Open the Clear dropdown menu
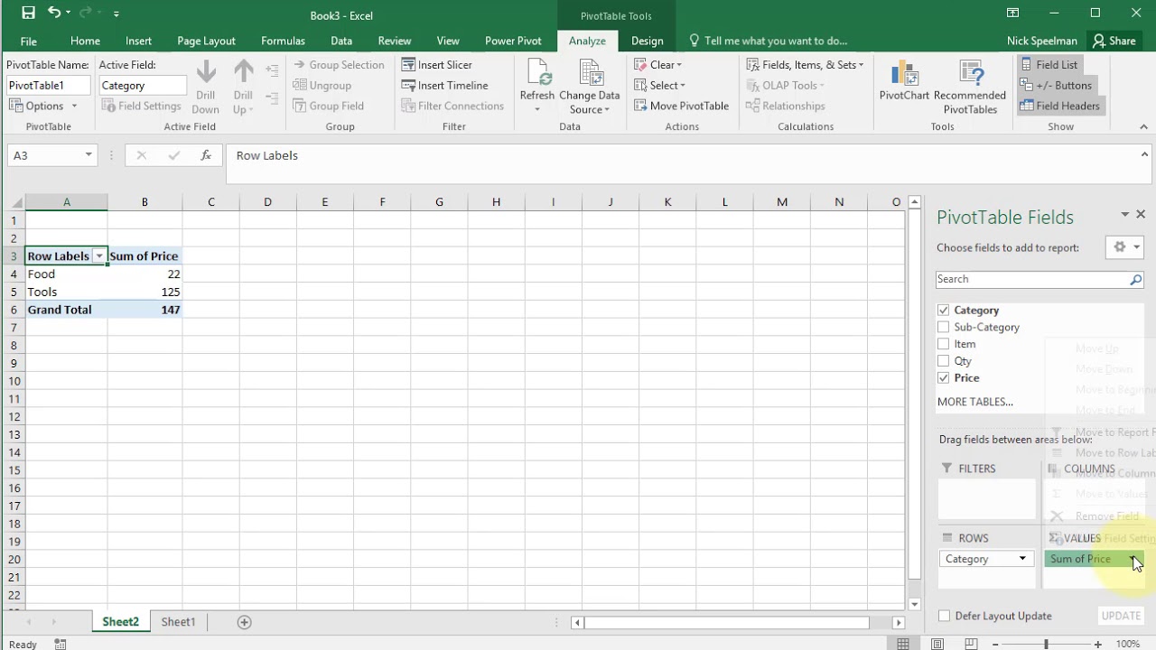1156x650 pixels. pos(657,65)
